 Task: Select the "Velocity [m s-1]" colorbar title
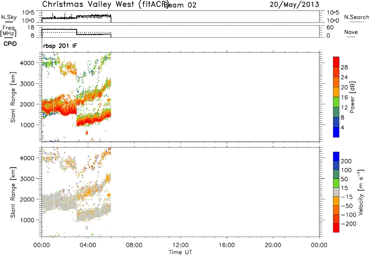click(361, 192)
